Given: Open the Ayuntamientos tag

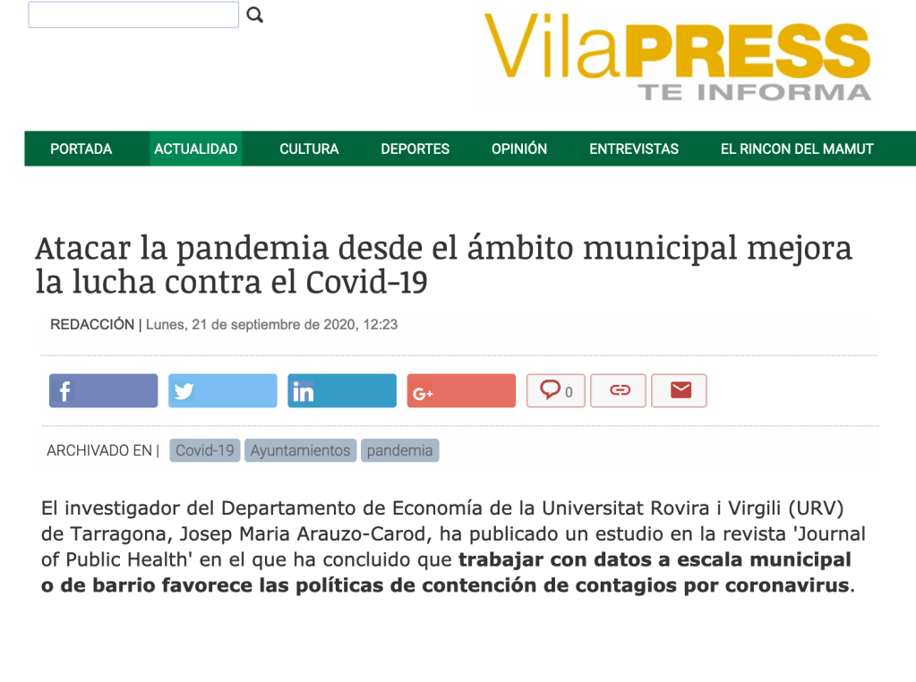Looking at the screenshot, I should click(x=300, y=450).
